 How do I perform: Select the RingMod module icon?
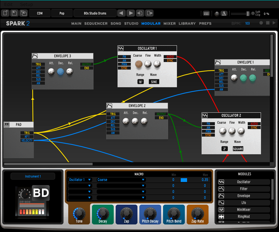pos(221,216)
